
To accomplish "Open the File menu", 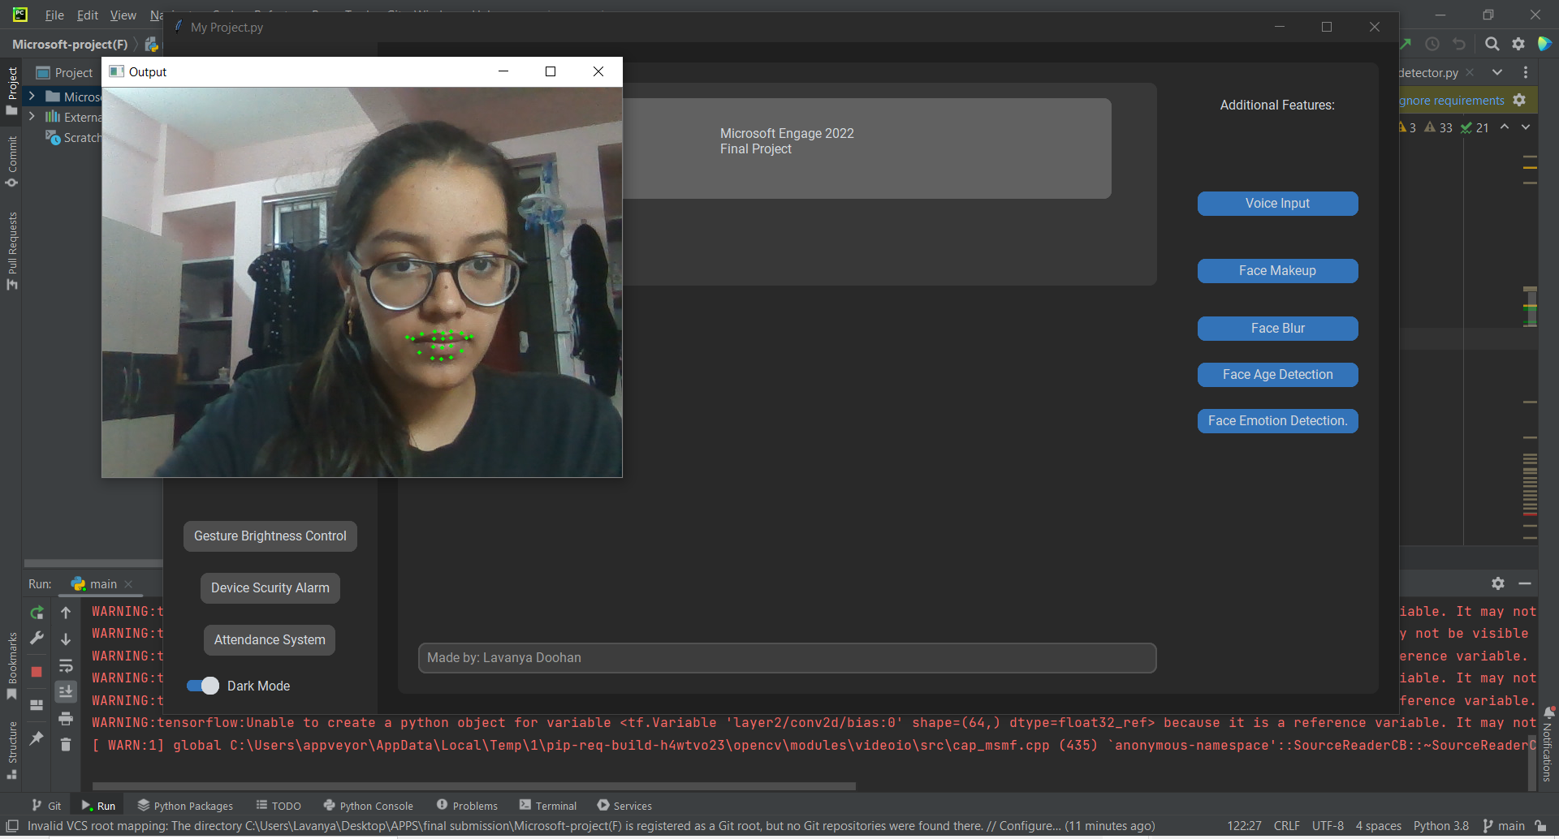I will coord(54,15).
